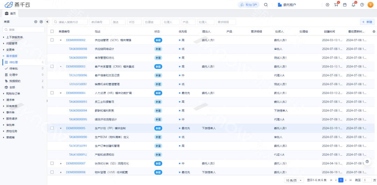Click the 服务门户 portal button
The width and height of the screenshot is (377, 185).
point(249,5)
